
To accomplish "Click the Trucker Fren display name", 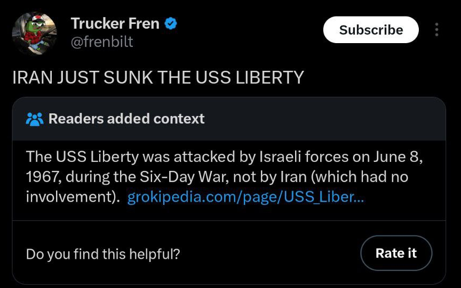I will point(115,23).
